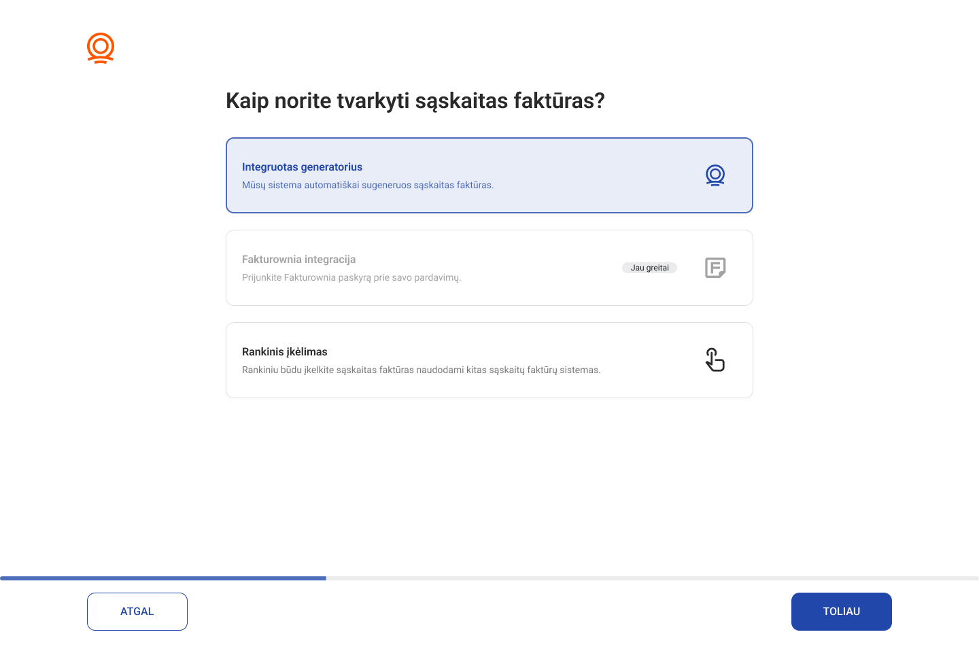Viewport: 979px width, 647px height.
Task: Click the "Rankinis įkėlimas" title text
Action: pos(284,352)
